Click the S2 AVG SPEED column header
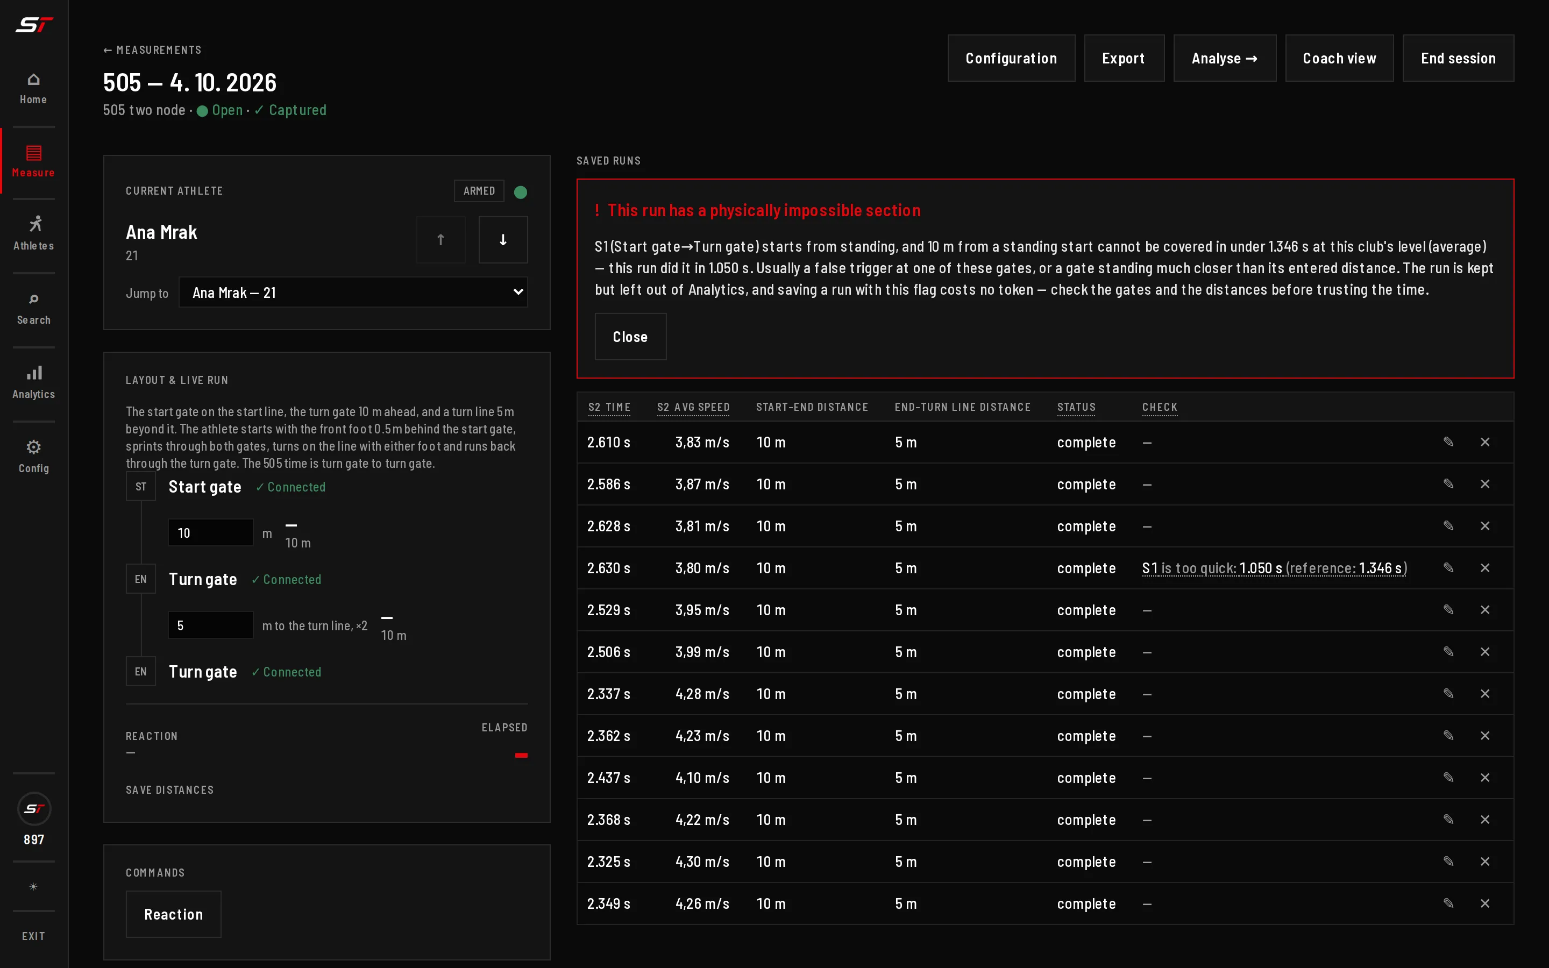Viewport: 1549px width, 968px height. pyautogui.click(x=693, y=407)
